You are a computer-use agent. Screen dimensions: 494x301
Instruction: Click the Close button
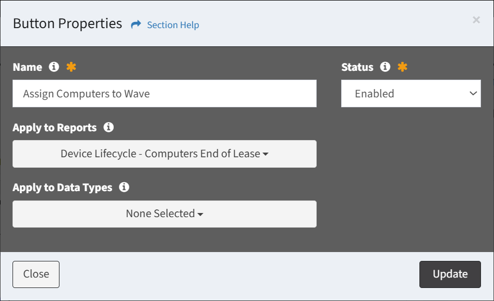[36, 274]
